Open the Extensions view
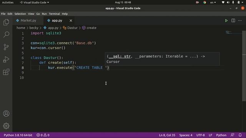 click(6, 72)
